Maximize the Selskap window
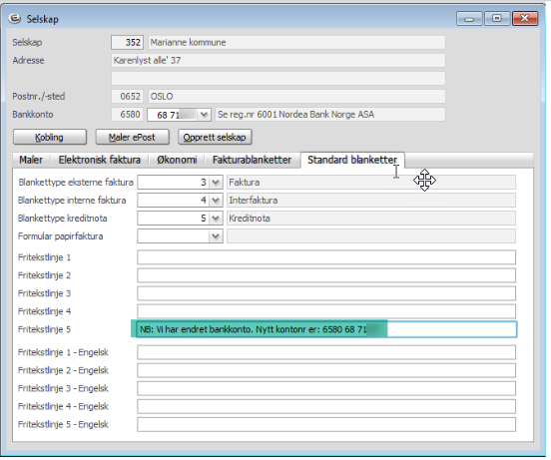 [497, 19]
